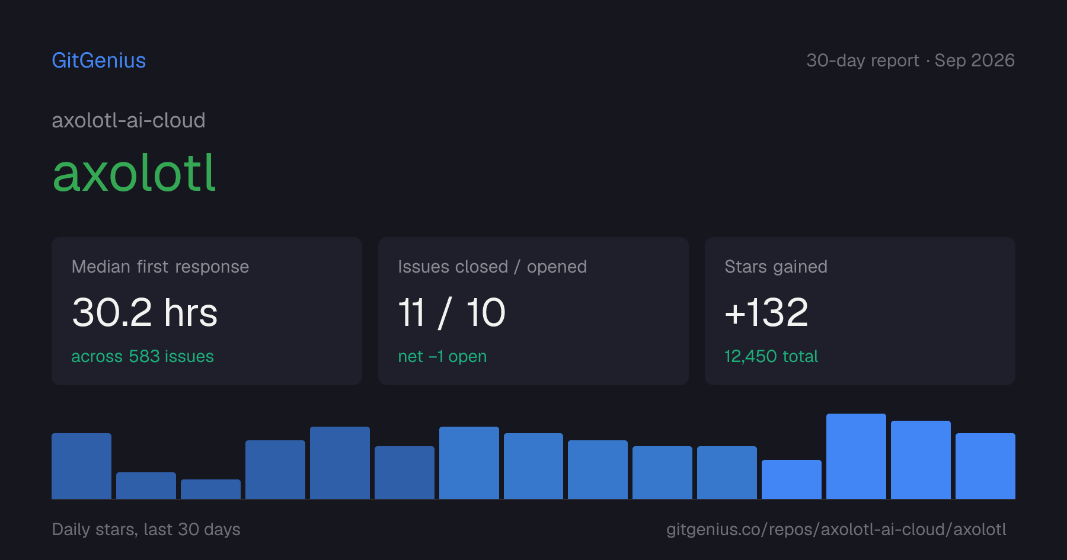
Task: Click the first bar of the daily stars chart
Action: [x=81, y=466]
